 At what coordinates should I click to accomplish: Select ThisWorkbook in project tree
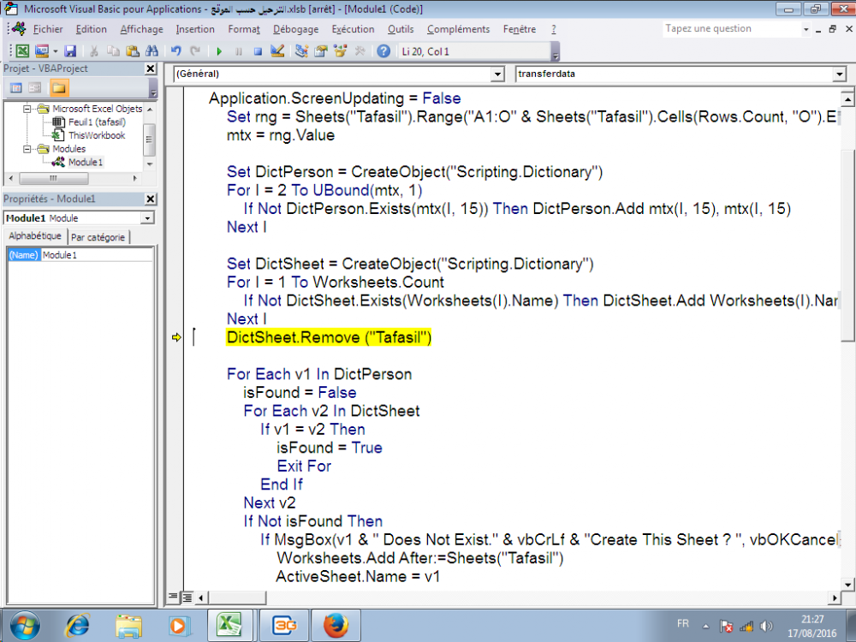coord(96,135)
